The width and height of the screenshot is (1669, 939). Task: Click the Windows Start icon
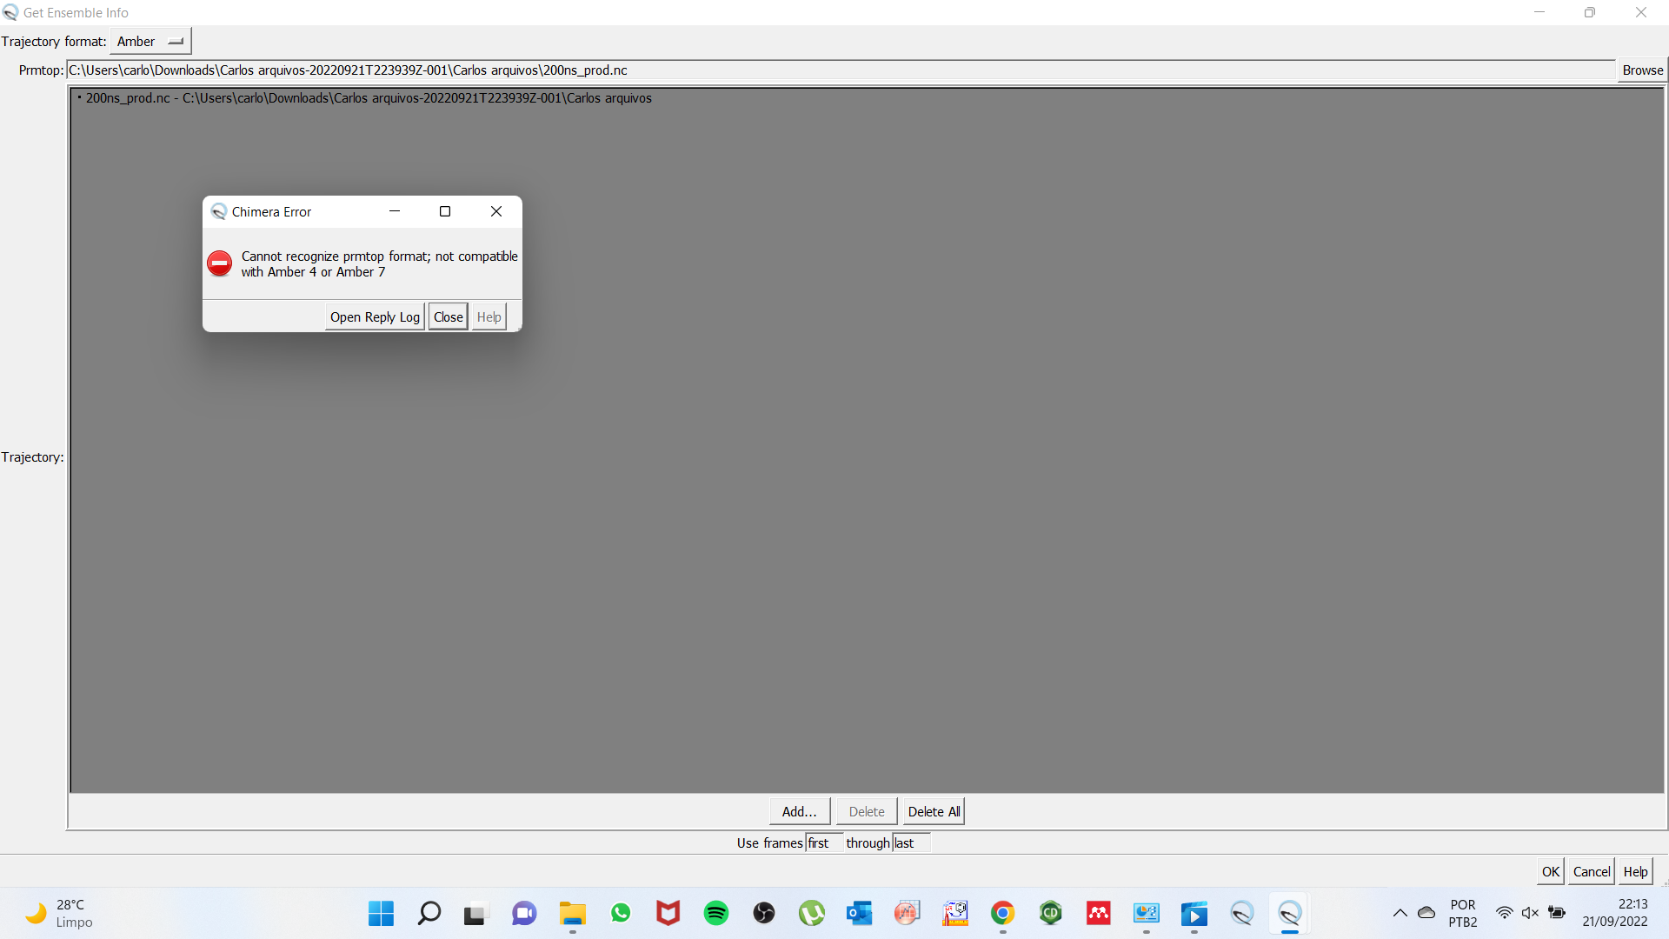tap(381, 914)
